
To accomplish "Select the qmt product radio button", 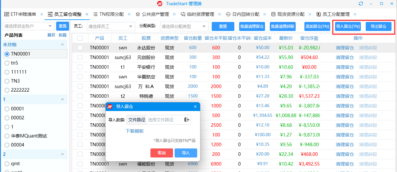I will (7, 164).
